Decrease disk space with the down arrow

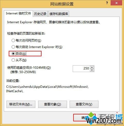(x=92, y=70)
